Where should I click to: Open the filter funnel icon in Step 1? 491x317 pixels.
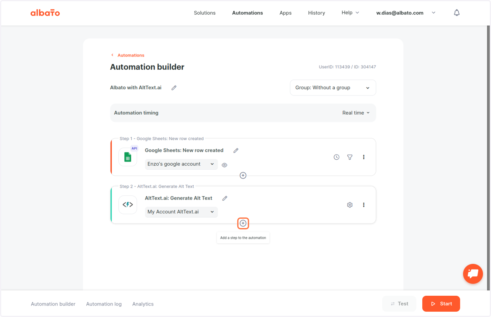click(350, 157)
